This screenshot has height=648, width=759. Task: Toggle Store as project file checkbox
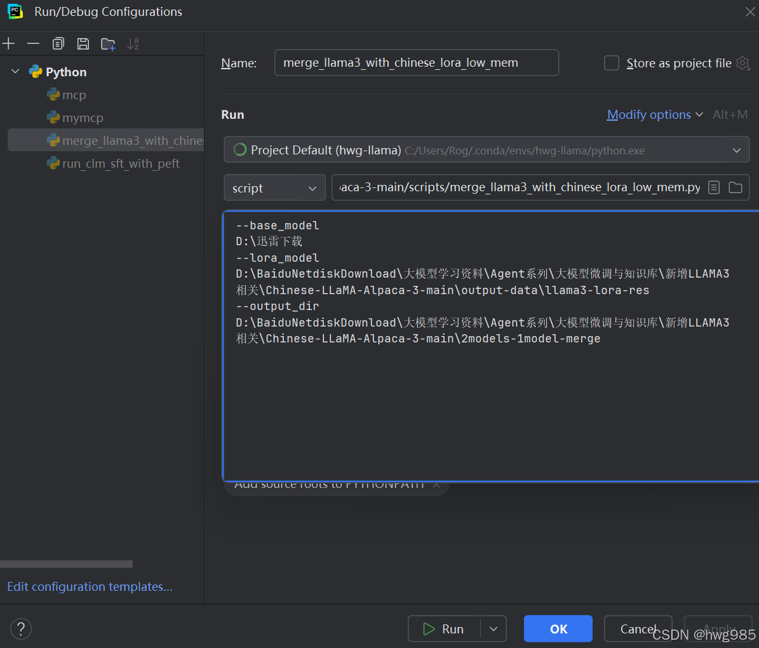click(612, 63)
